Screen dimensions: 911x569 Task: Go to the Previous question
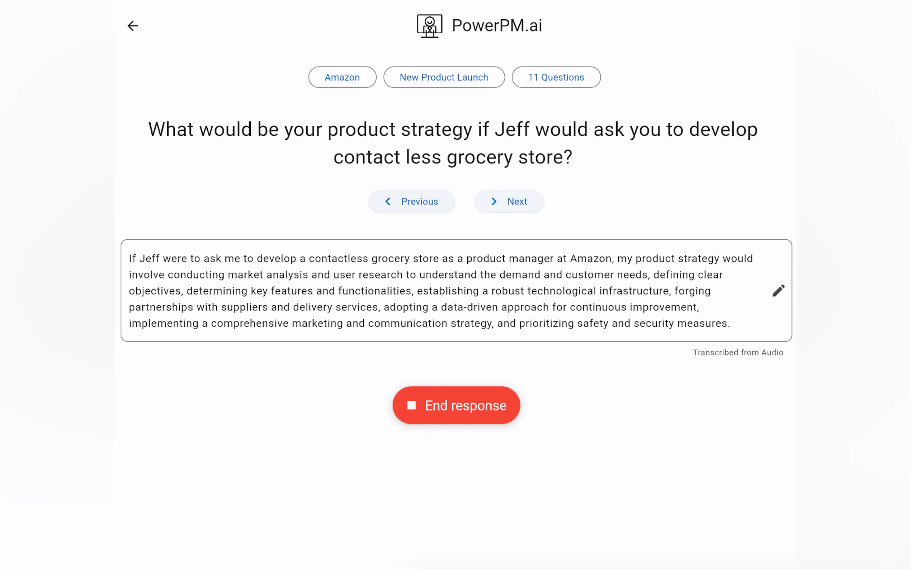412,201
